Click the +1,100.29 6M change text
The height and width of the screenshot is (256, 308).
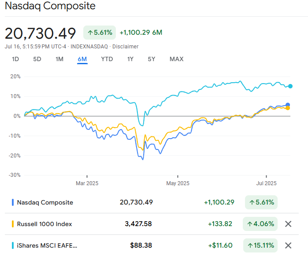pos(141,33)
